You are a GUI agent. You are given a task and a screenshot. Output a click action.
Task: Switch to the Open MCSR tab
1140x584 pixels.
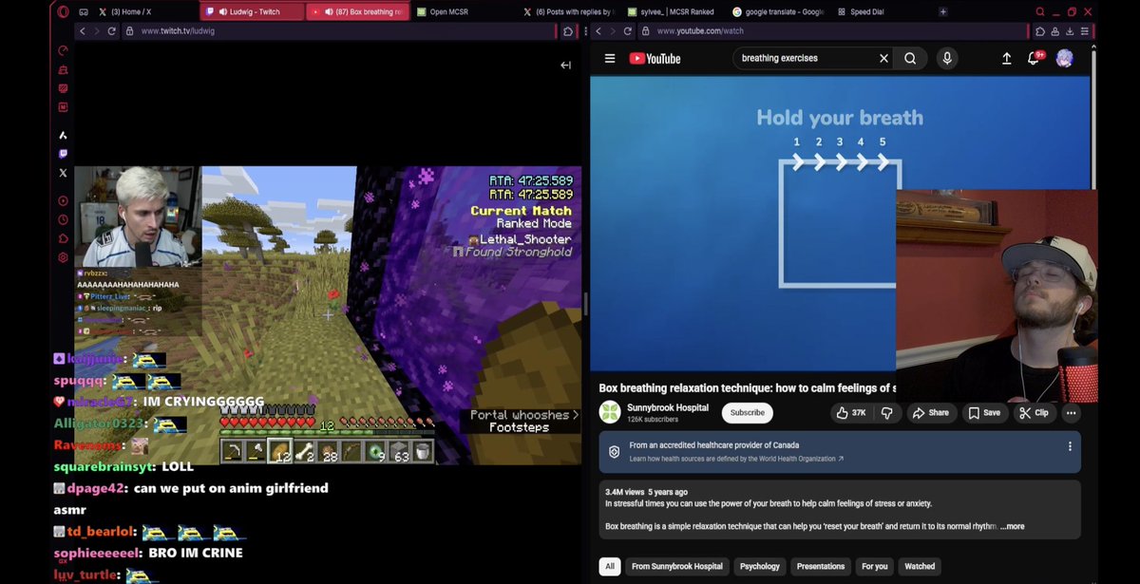pyautogui.click(x=461, y=11)
